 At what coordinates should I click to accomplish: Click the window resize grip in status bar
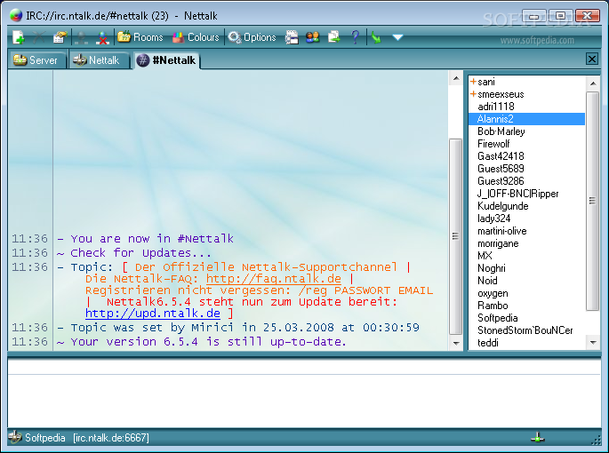(x=596, y=440)
